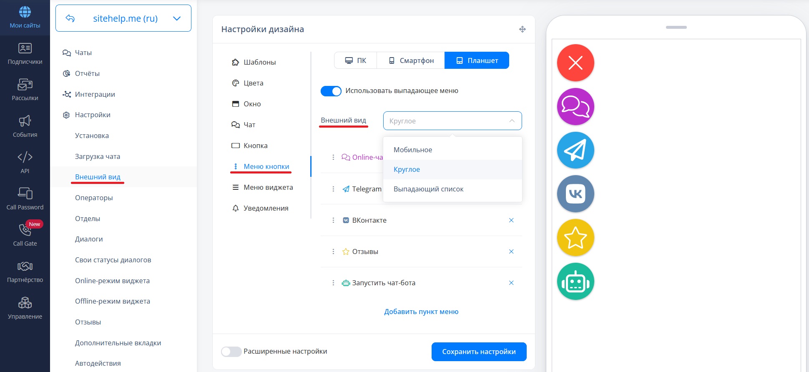Click the blue Telegram circle in preview
Screen dimensions: 809x372
pyautogui.click(x=575, y=150)
